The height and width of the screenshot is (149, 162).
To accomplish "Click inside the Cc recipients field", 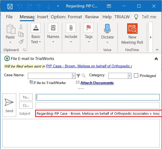I will (x=98, y=105).
